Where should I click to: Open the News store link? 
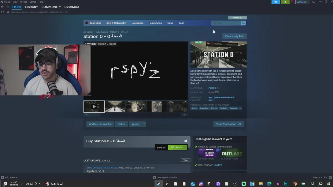point(170,23)
